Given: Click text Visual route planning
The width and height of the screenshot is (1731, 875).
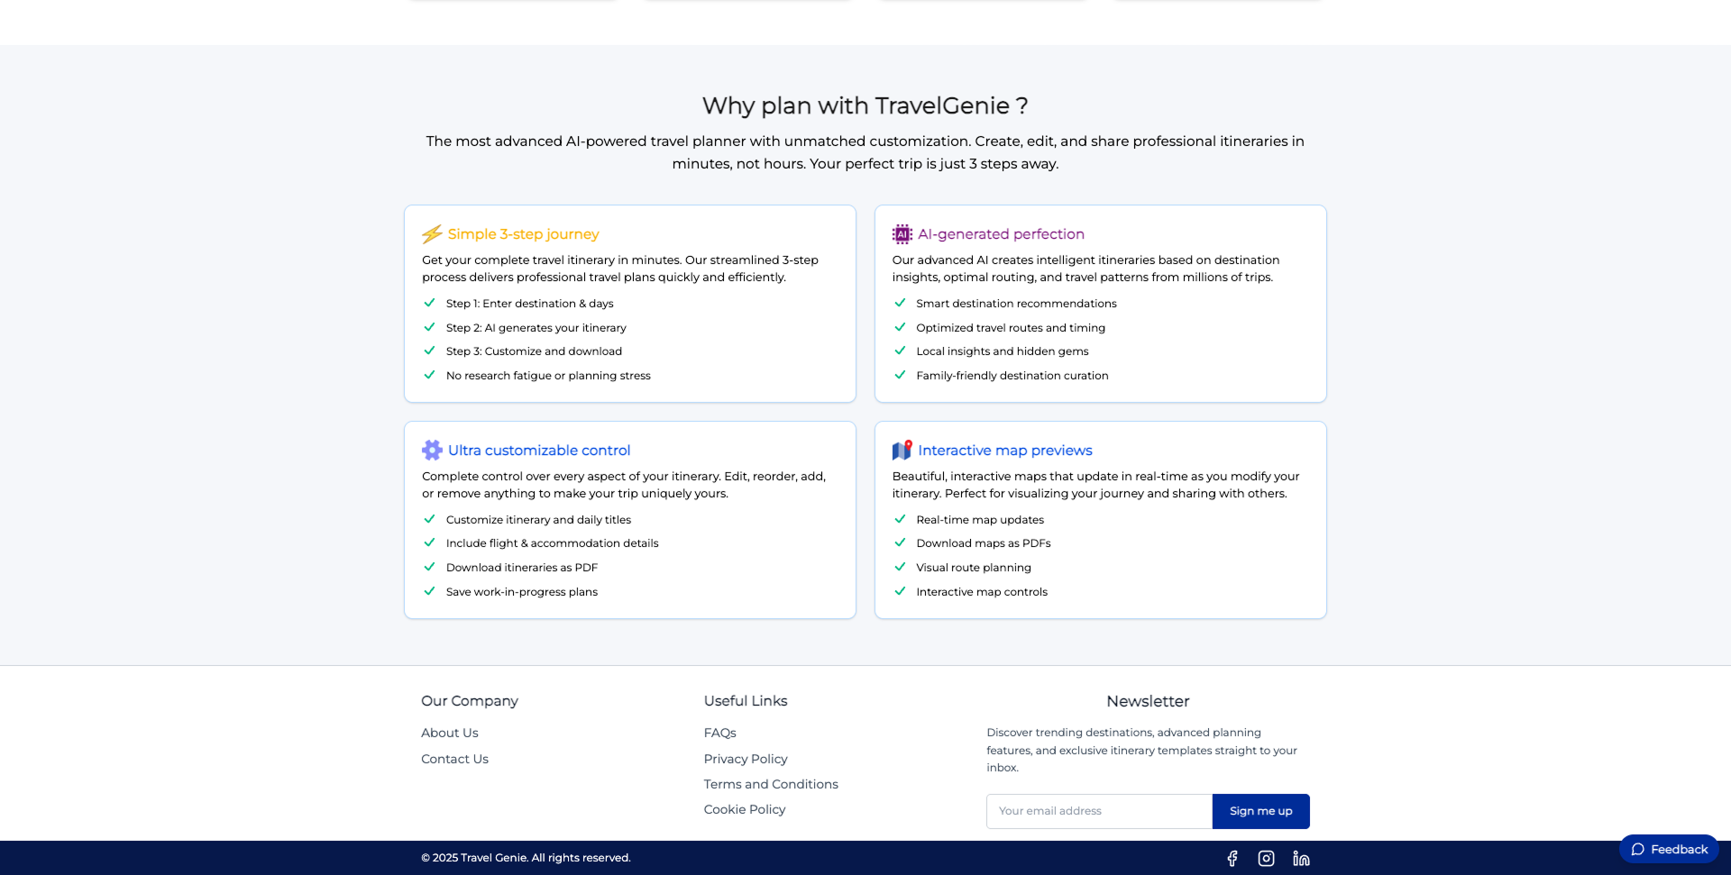Looking at the screenshot, I should click(974, 568).
